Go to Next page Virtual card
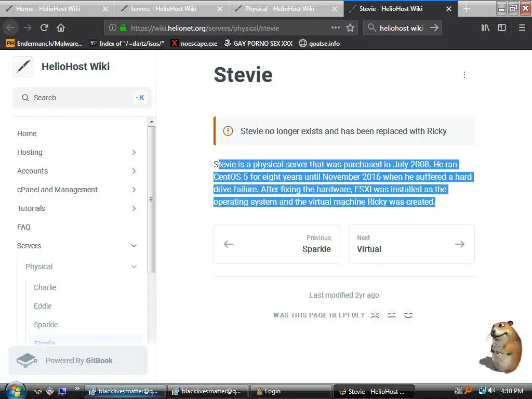This screenshot has height=399, width=532. (x=411, y=244)
